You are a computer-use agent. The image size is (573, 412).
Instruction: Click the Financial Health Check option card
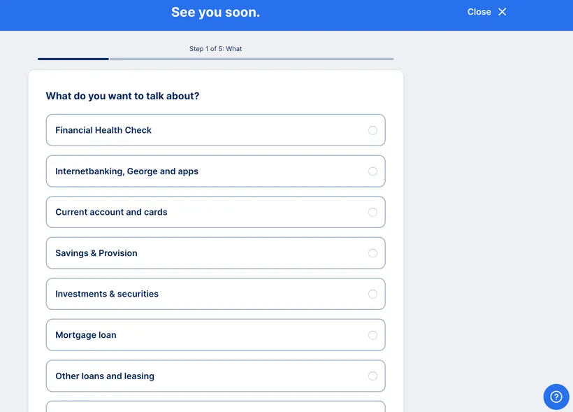(x=215, y=130)
